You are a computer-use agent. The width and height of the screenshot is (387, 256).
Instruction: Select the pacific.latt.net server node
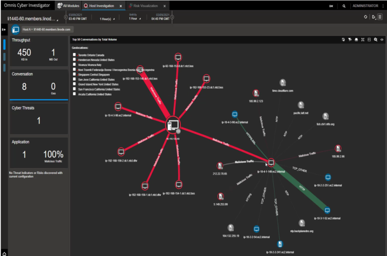300,105
